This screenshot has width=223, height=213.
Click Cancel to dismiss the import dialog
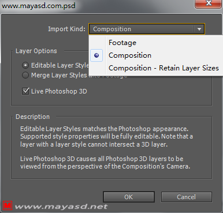point(187,197)
